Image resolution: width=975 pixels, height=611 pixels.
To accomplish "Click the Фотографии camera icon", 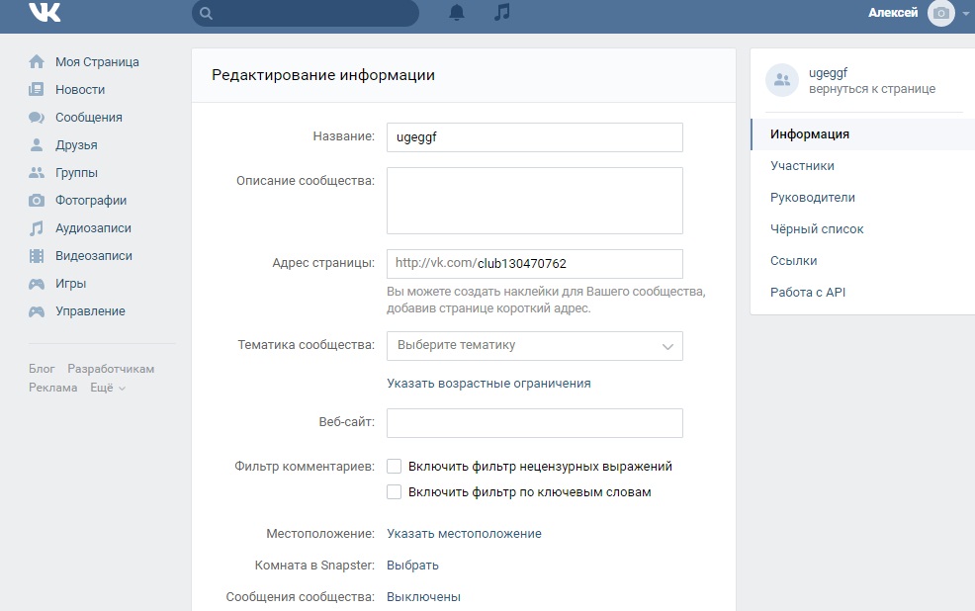I will (37, 201).
